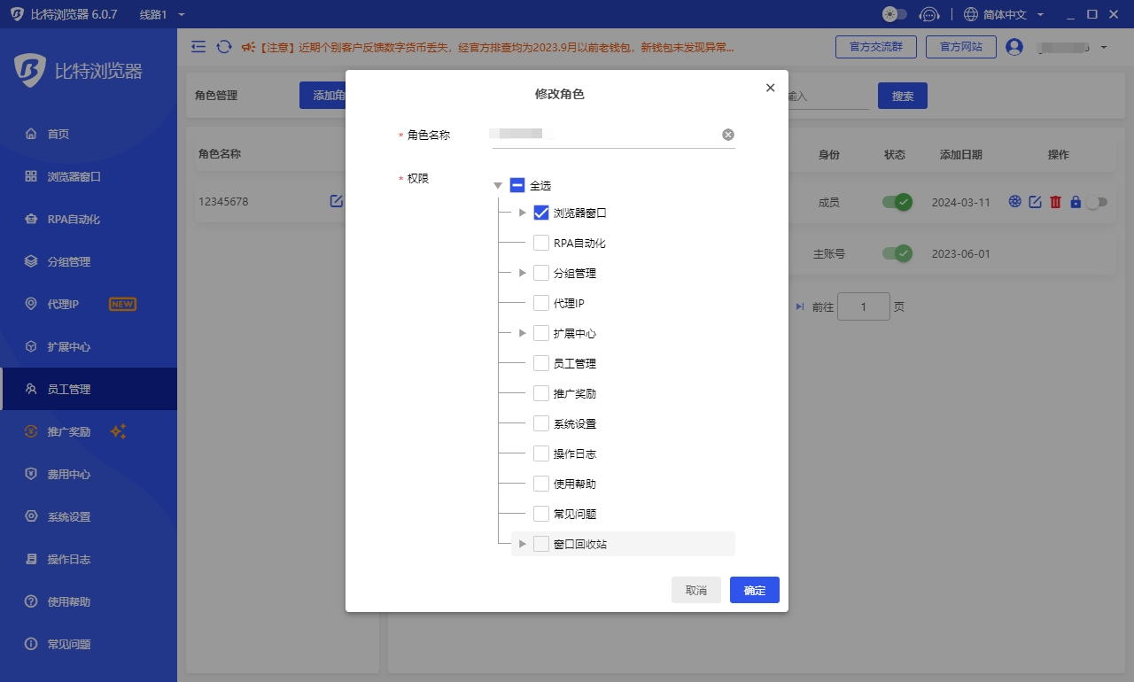Click the blue lock icon in 成员 row
The height and width of the screenshot is (682, 1134).
[1076, 202]
